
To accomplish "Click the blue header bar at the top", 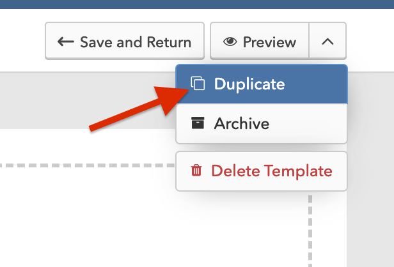I will [197, 4].
